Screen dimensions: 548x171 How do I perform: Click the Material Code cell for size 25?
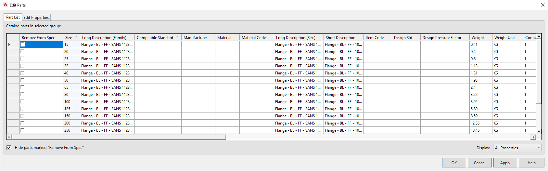(x=257, y=59)
